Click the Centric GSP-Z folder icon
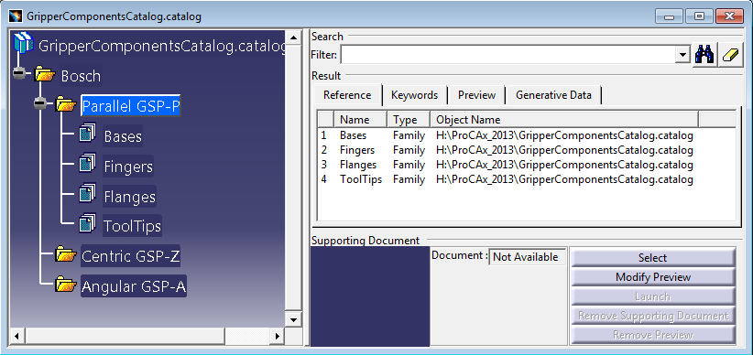 click(66, 254)
